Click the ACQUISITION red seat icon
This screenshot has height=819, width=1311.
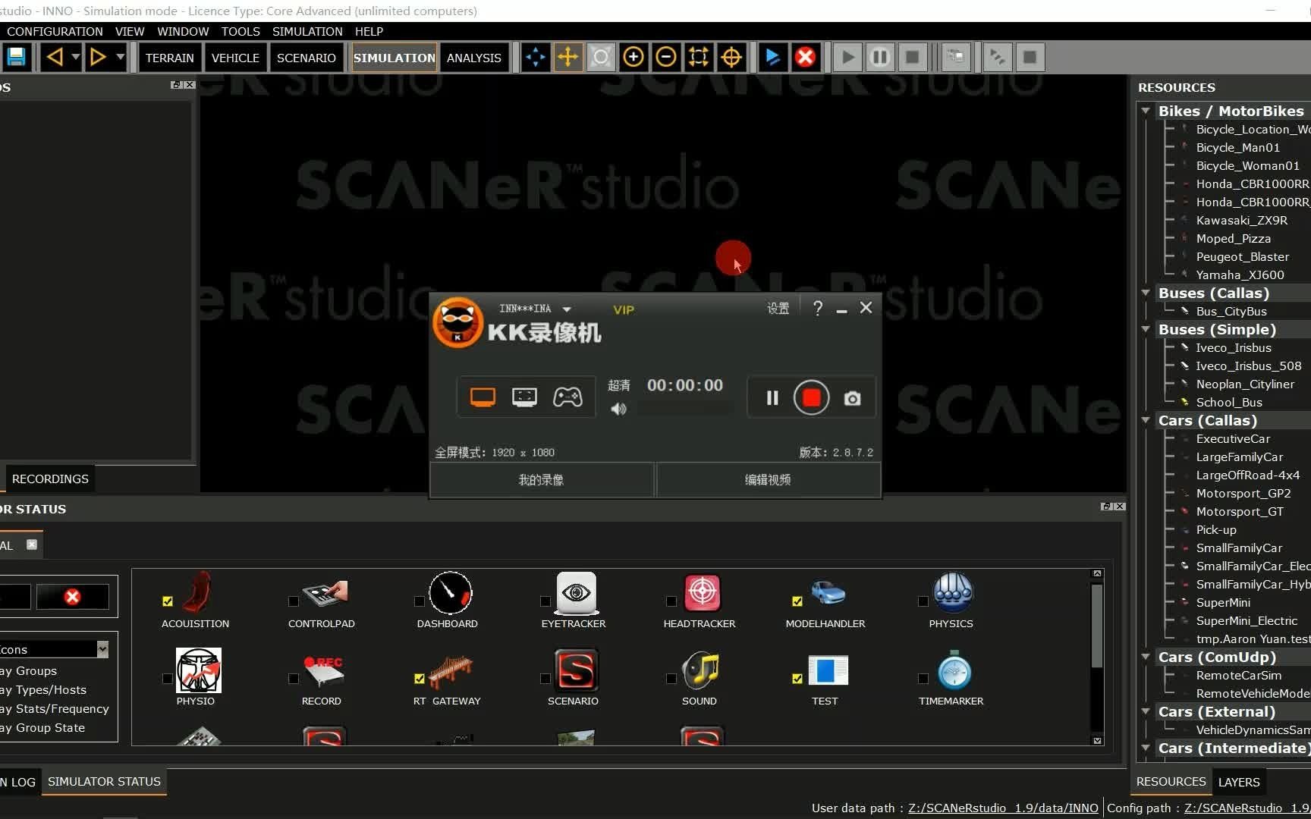197,592
